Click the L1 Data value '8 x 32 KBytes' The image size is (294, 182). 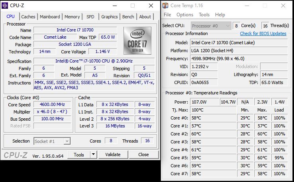[x=115, y=104]
